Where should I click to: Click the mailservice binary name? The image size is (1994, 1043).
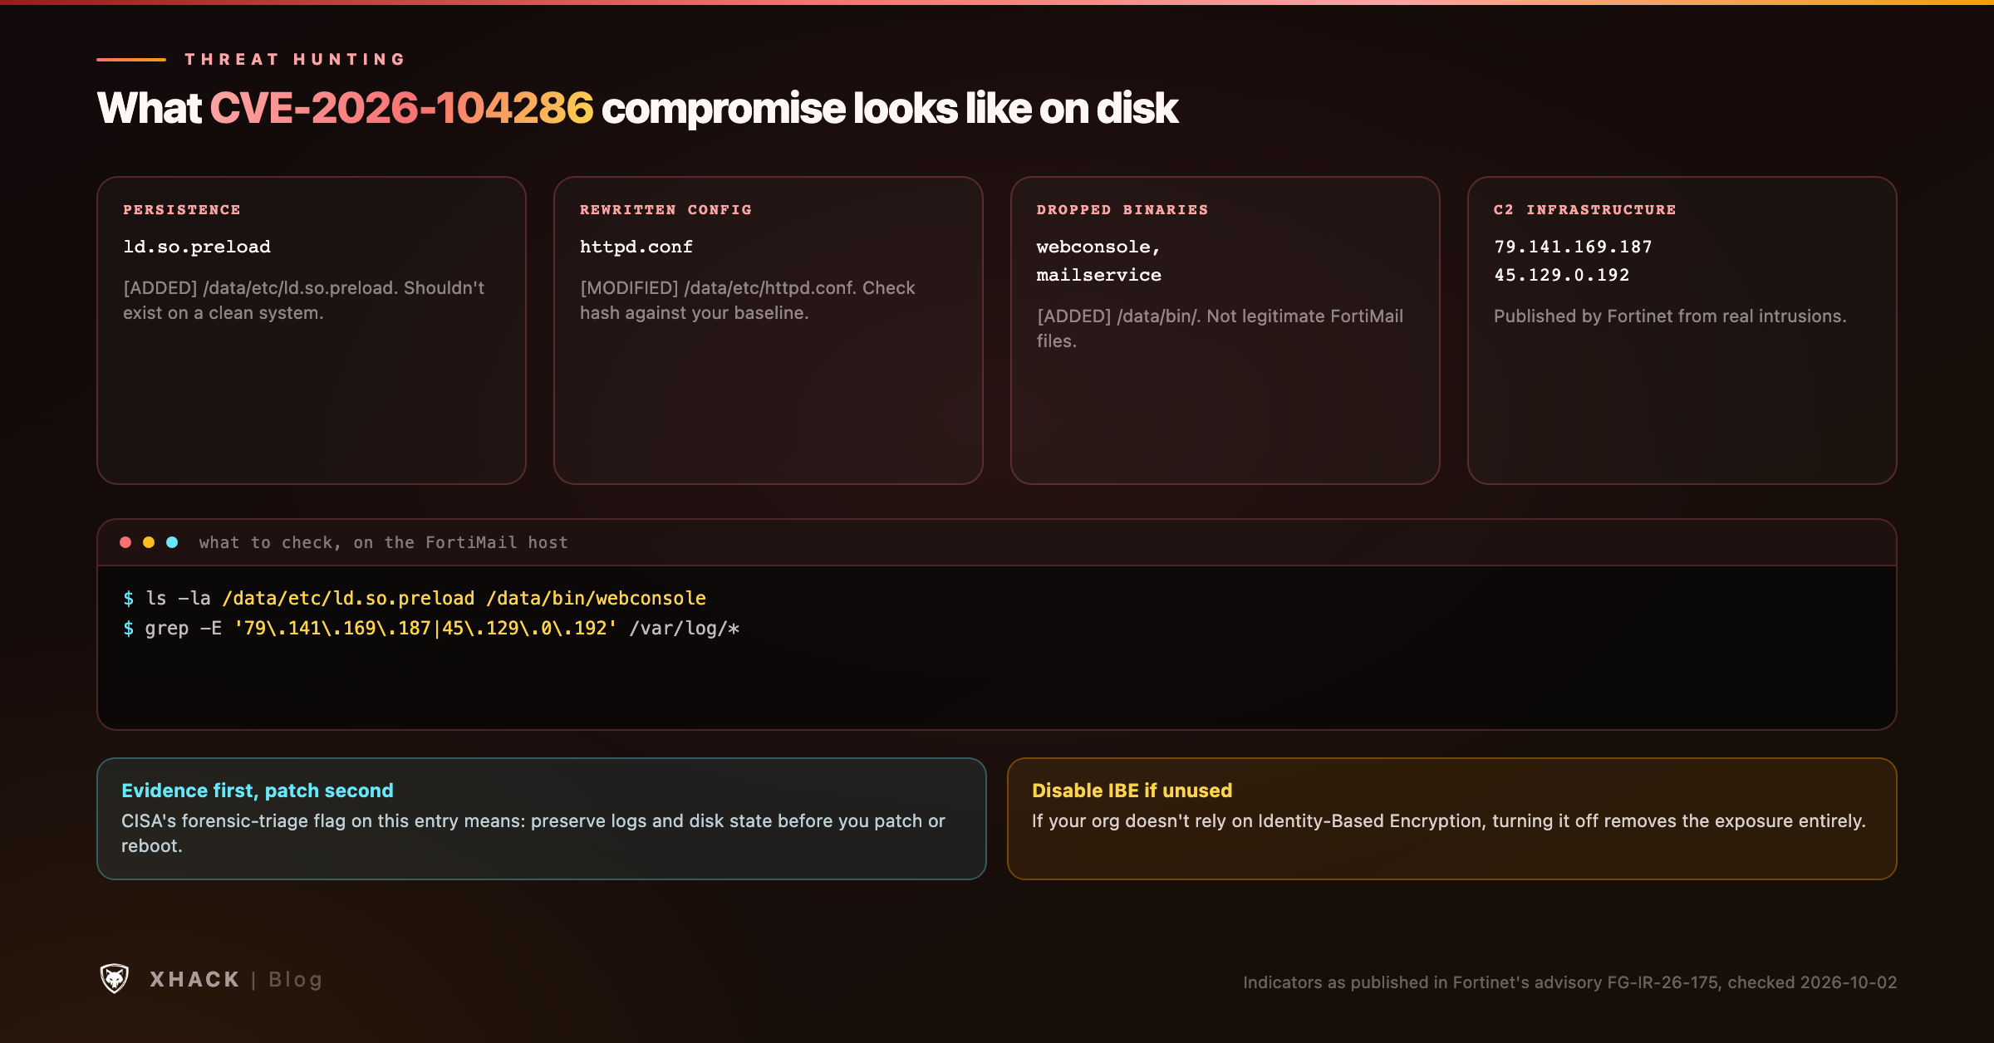(x=1099, y=275)
